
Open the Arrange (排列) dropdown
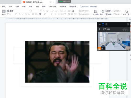coord(109,14)
